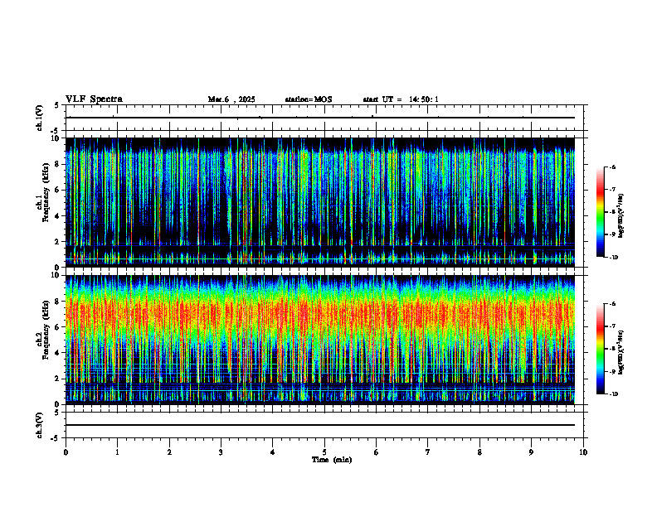Click time axis tick label "2"
This screenshot has height=507, width=657.
[169, 452]
